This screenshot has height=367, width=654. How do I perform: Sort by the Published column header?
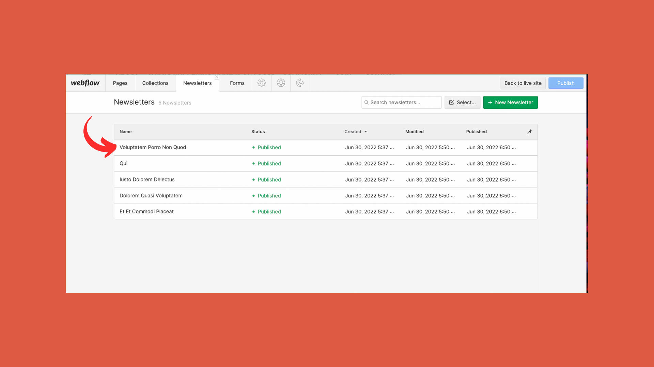pos(476,132)
